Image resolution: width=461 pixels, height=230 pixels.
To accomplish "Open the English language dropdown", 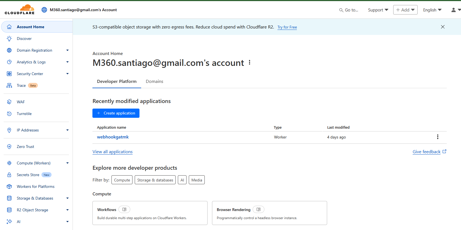I will pyautogui.click(x=432, y=10).
